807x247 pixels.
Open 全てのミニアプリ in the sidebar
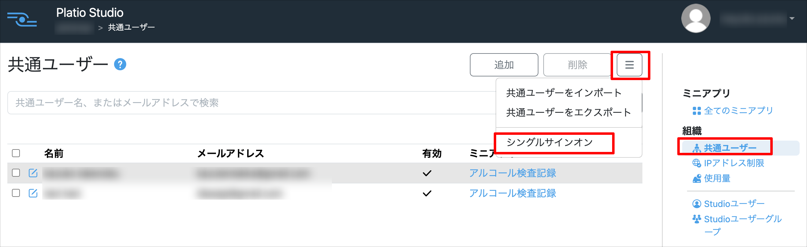tap(732, 111)
